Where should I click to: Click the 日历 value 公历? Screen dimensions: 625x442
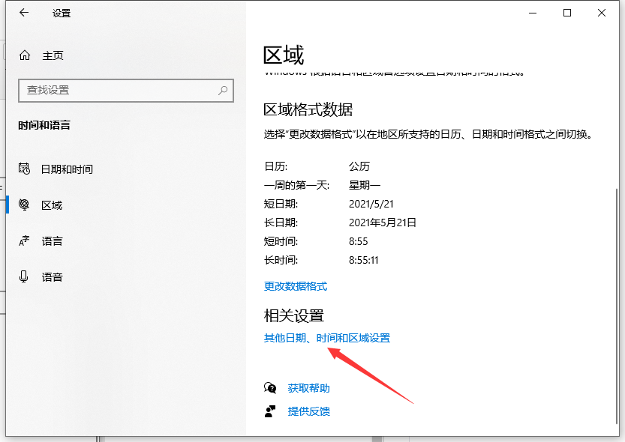point(359,166)
